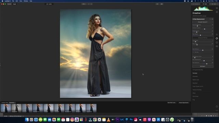
Task: Apply the Soft & Airy look thumbnail
Action: (81, 108)
